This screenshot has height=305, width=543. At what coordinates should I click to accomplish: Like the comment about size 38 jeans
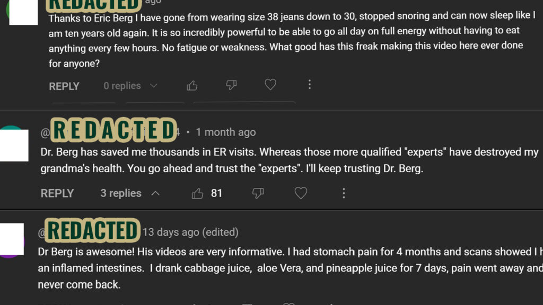(192, 85)
